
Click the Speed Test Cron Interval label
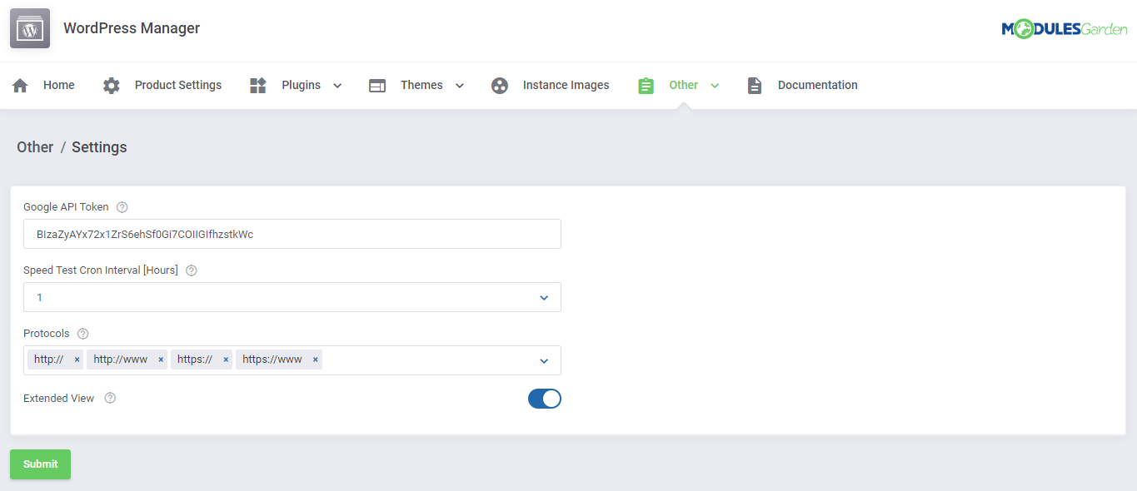(x=101, y=270)
